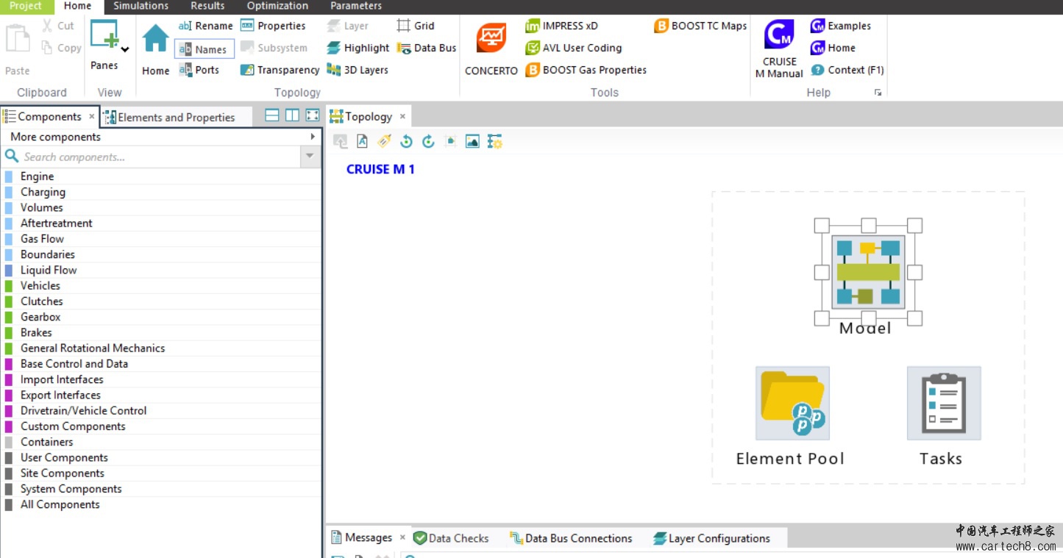Screen dimensions: 1063x558
Task: Open the Data Checks tab
Action: (451, 538)
